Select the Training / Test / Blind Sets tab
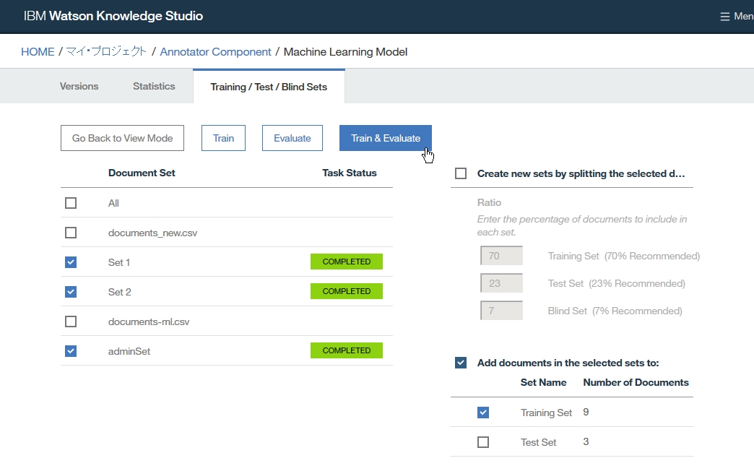Screen dimensions: 754x466 point(269,87)
